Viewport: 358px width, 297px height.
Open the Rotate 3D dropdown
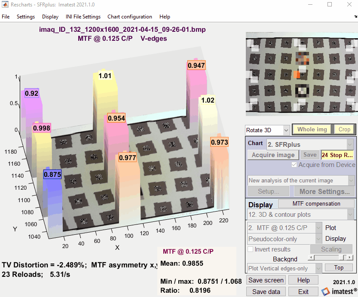[x=267, y=130]
